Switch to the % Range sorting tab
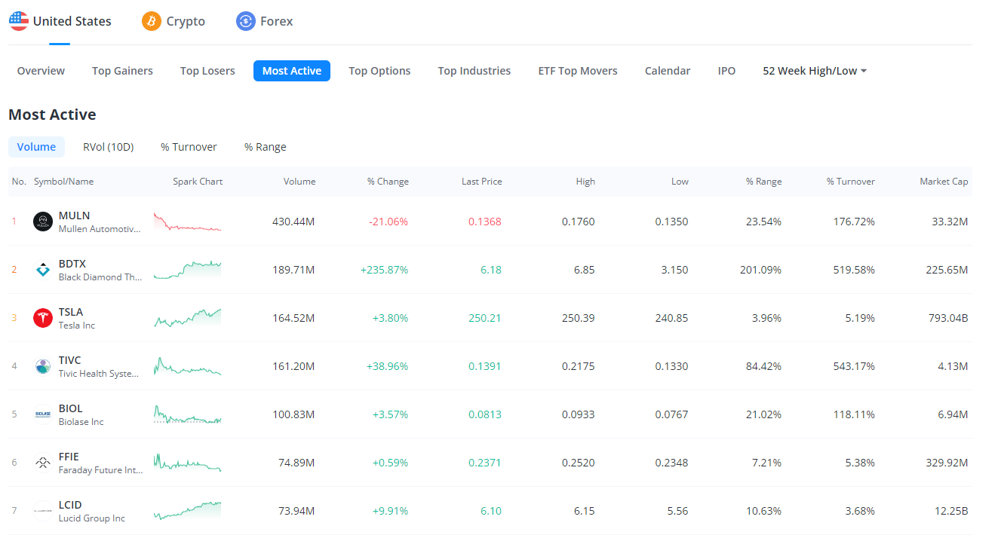The height and width of the screenshot is (538, 995). point(265,146)
